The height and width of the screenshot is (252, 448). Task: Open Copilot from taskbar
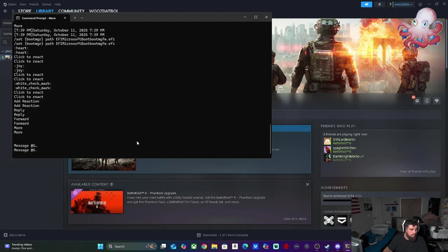183,246
